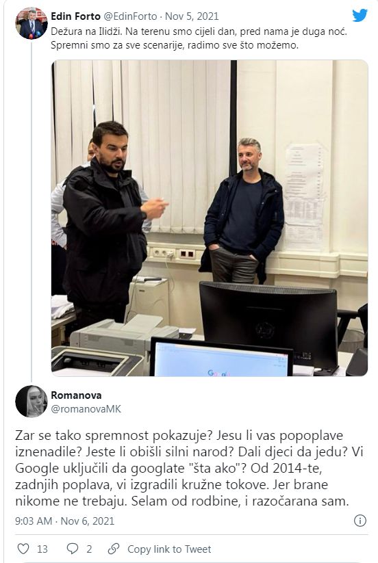Like the tweet with heart icon
The height and width of the screenshot is (563, 378).
23,549
